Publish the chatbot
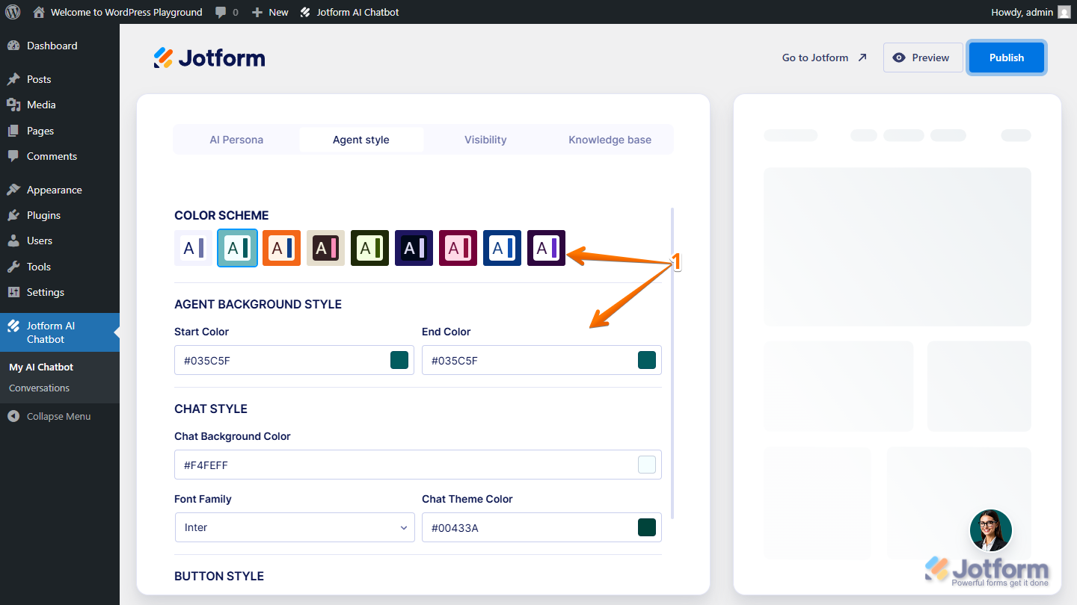The image size is (1077, 605). point(1007,58)
